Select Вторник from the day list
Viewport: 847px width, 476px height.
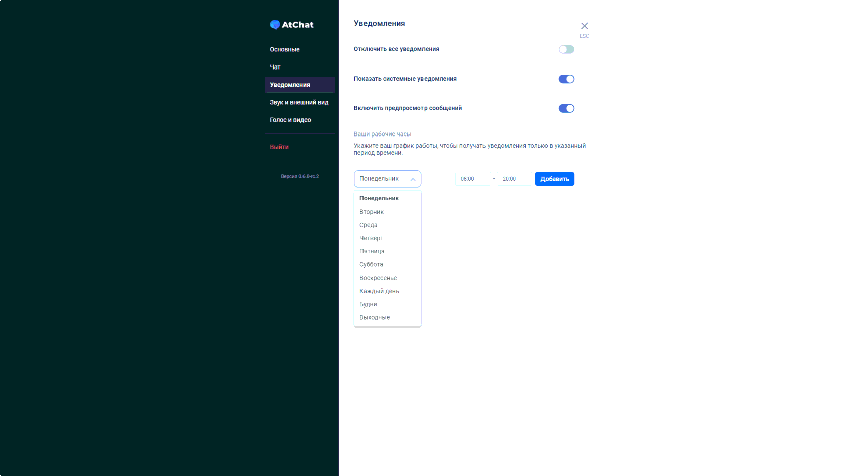pos(388,212)
